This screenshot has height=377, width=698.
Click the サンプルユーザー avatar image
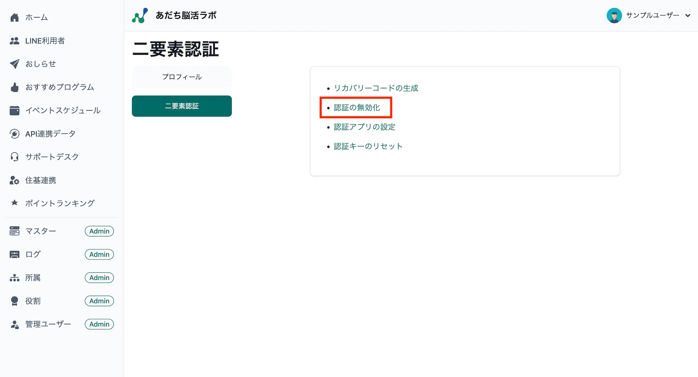point(615,15)
